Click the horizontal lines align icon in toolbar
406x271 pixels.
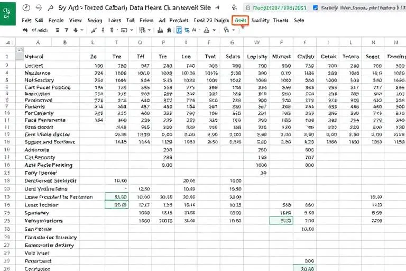(58, 30)
